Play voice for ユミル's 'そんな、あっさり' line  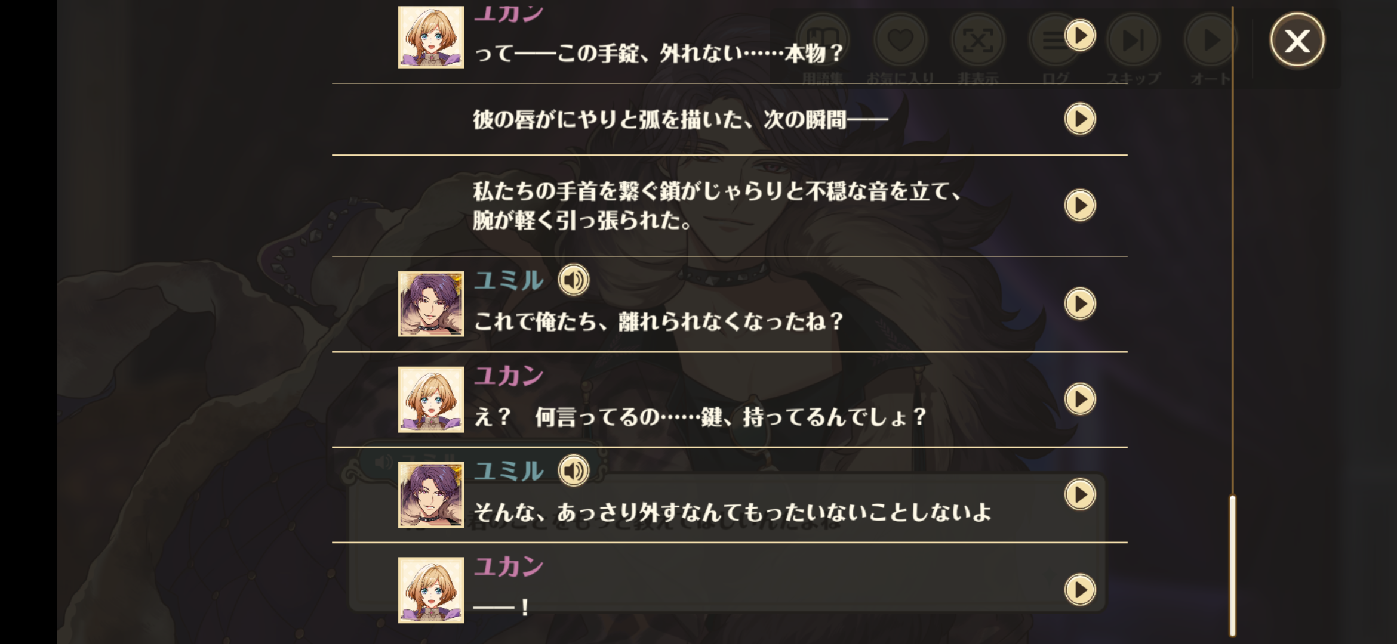click(574, 470)
